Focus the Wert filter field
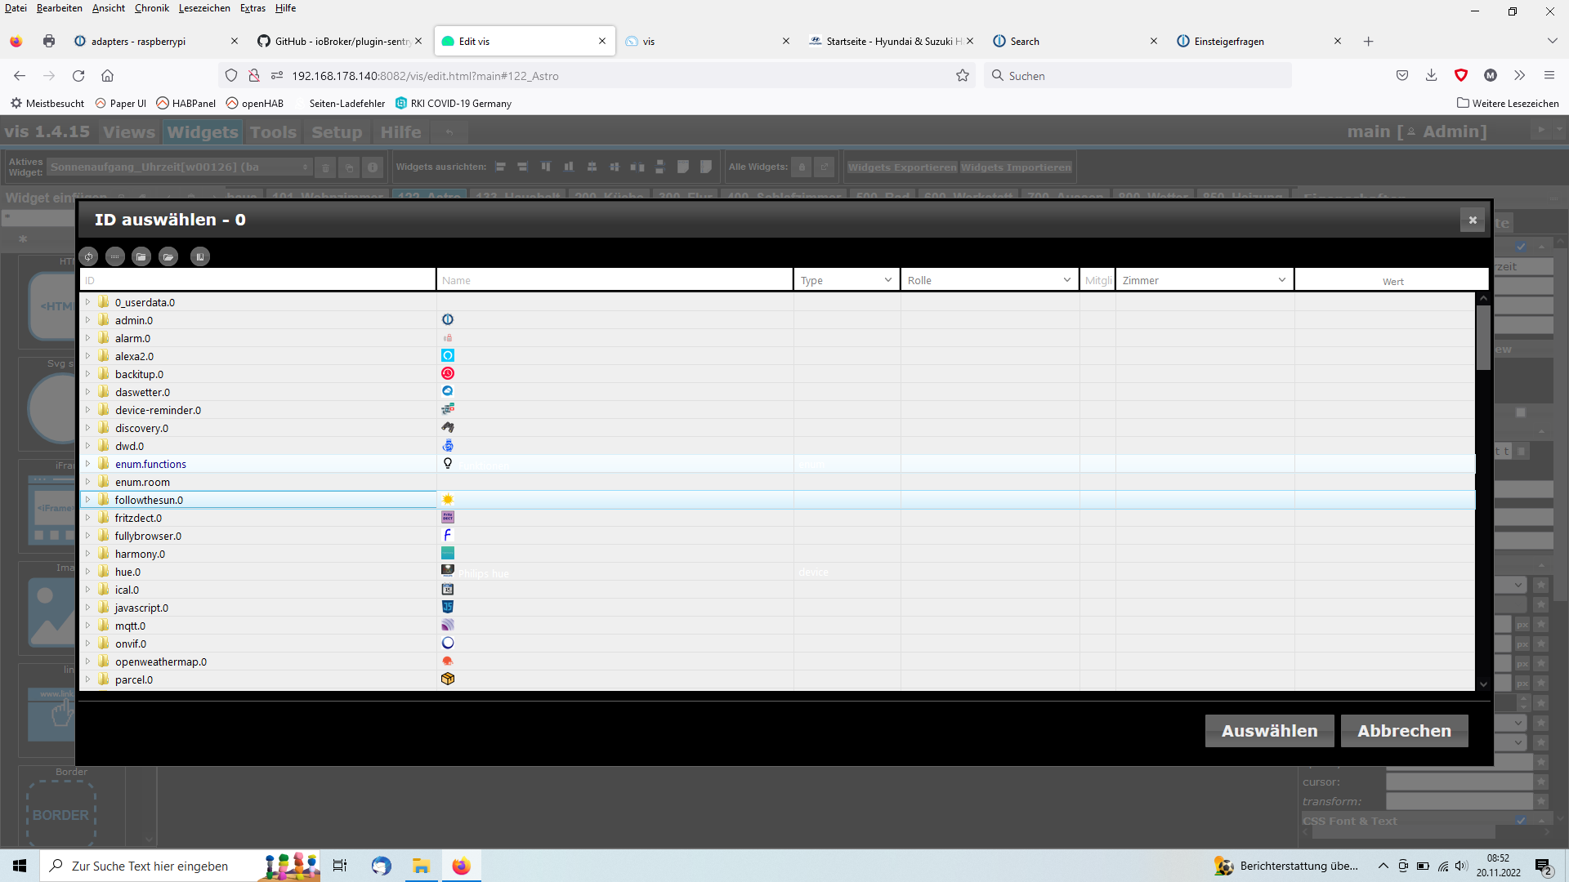This screenshot has width=1569, height=882. [1392, 280]
